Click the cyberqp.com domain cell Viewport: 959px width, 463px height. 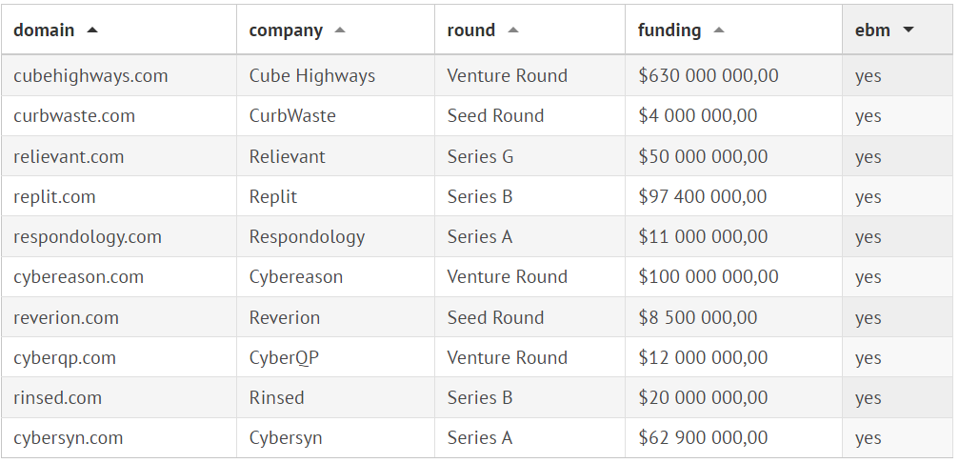pos(65,358)
